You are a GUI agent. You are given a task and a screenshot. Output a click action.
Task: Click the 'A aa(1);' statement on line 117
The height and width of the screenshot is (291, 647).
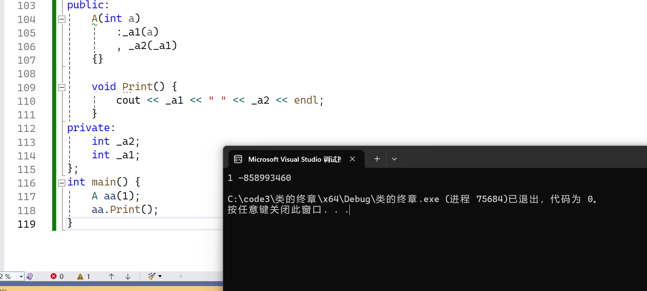click(116, 196)
